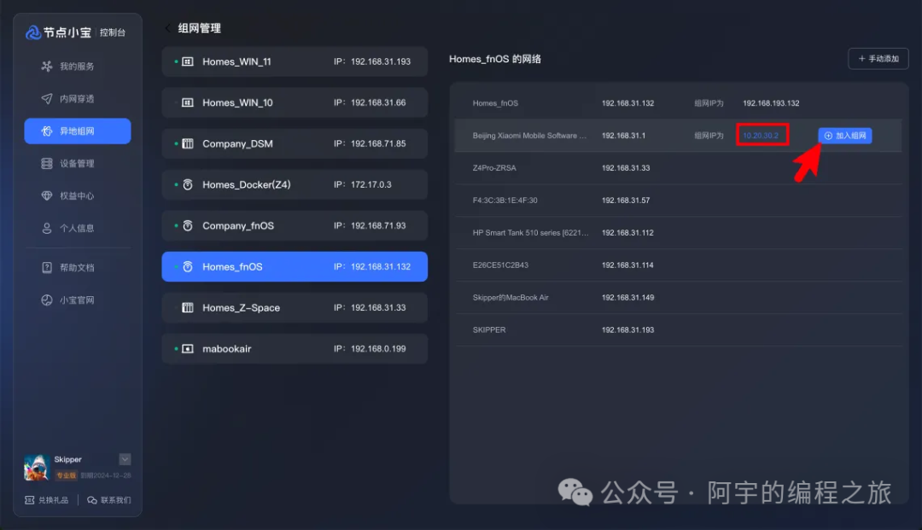Click 联系我们 chat link
922x530 pixels.
pos(109,500)
